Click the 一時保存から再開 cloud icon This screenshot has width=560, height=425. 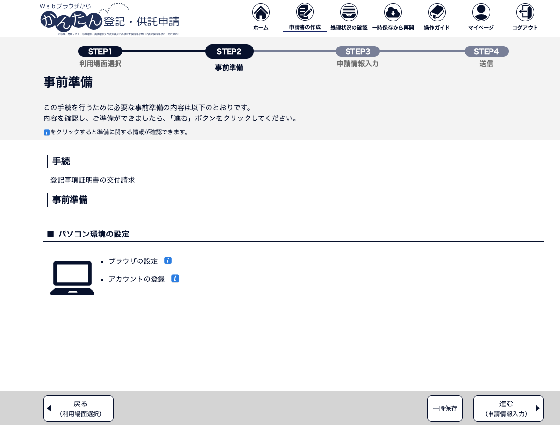pyautogui.click(x=393, y=13)
